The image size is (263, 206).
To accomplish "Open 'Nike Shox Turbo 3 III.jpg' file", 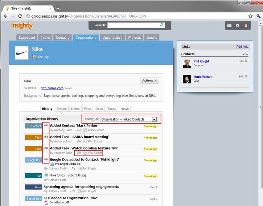I will (x=67, y=175).
